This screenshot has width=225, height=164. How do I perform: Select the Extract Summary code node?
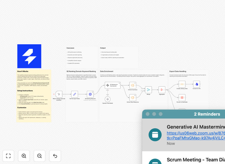(x=133, y=85)
